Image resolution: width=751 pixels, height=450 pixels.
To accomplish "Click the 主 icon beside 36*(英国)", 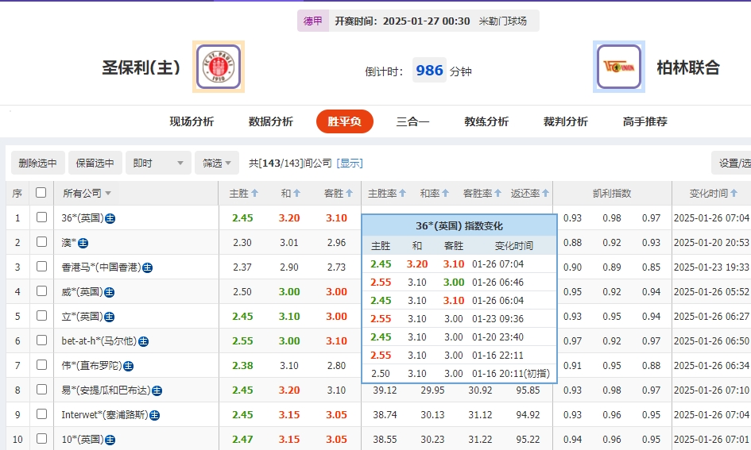I will point(110,218).
